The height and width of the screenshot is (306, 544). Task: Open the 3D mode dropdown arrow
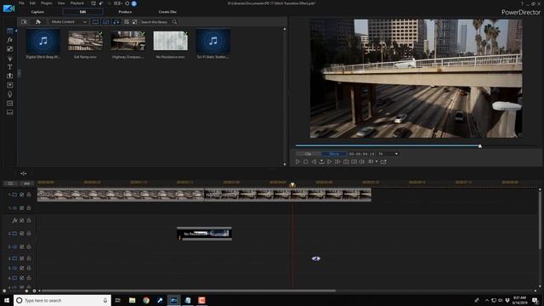click(x=377, y=161)
